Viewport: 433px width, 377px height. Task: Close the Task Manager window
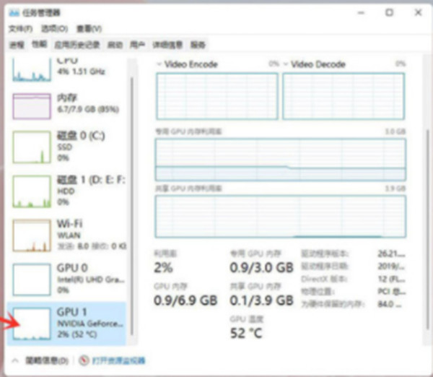[x=419, y=12]
